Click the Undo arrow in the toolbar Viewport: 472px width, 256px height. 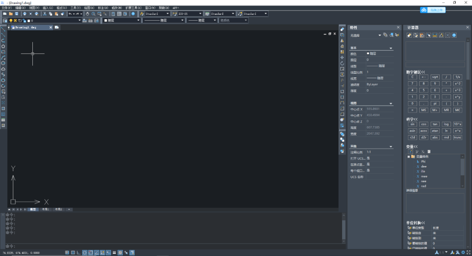click(70, 14)
